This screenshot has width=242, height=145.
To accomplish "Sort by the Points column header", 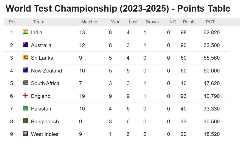I will pyautogui.click(x=189, y=22).
